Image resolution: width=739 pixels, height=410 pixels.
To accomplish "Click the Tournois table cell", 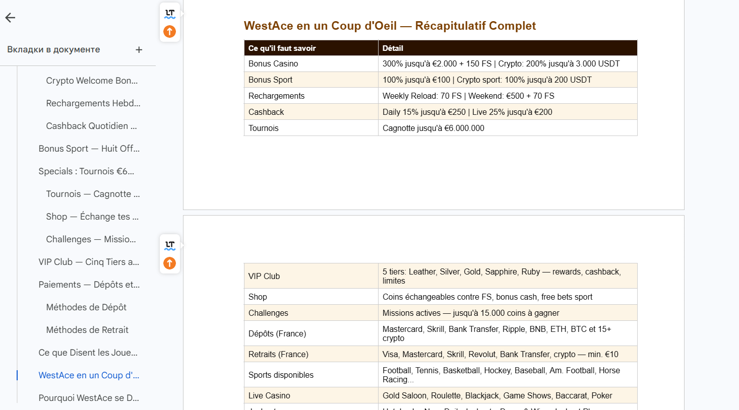I will 311,128.
